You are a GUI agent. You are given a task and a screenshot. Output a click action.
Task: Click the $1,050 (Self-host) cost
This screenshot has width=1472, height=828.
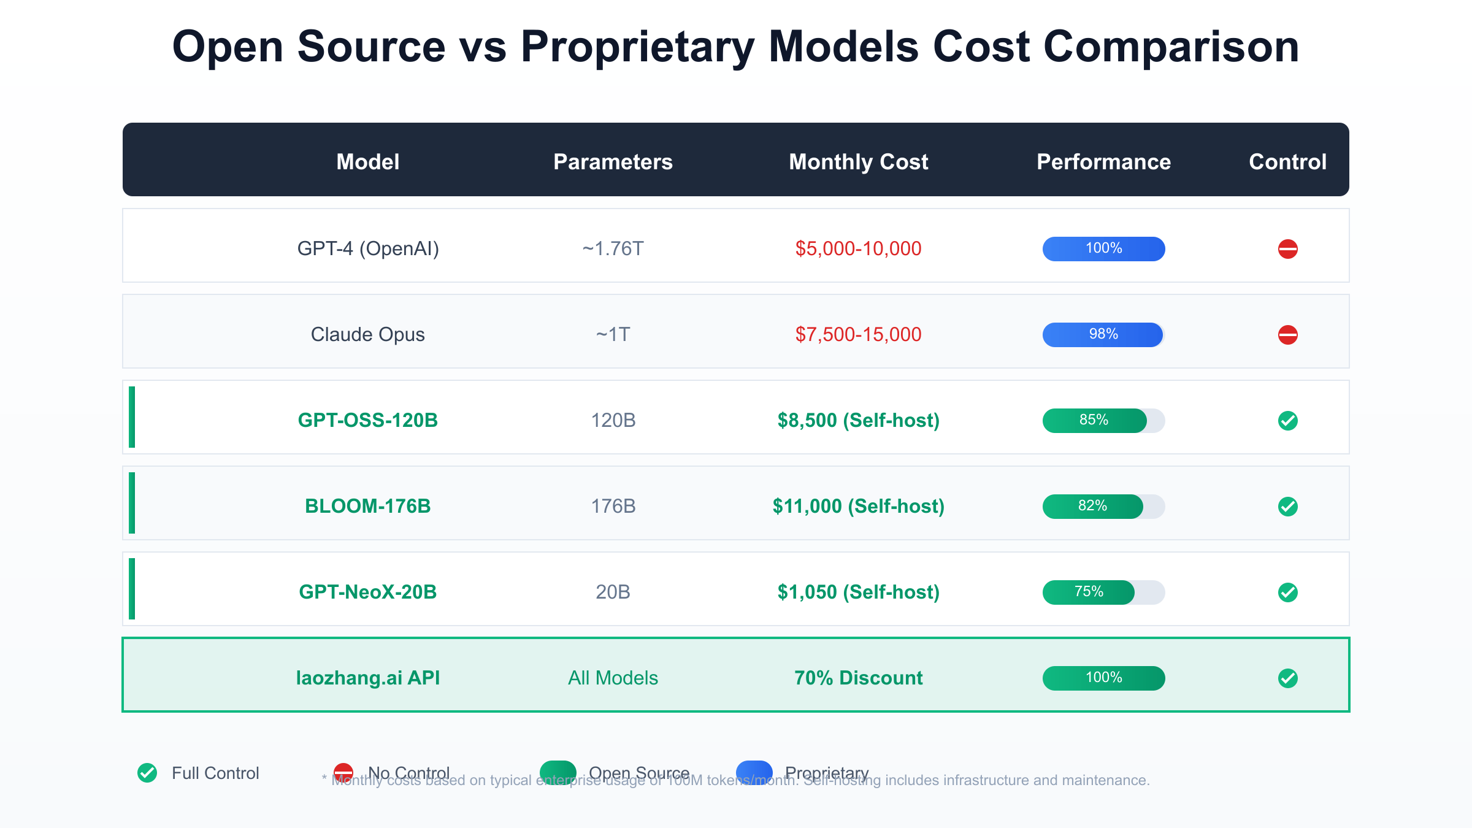pyautogui.click(x=859, y=592)
